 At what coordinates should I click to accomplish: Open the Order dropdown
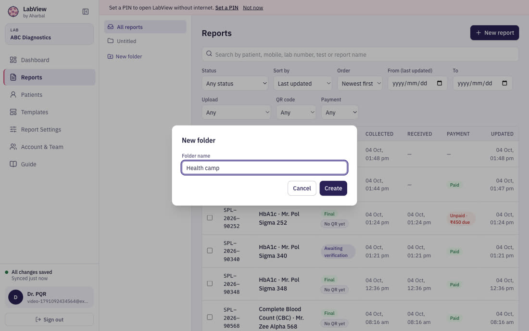(360, 83)
